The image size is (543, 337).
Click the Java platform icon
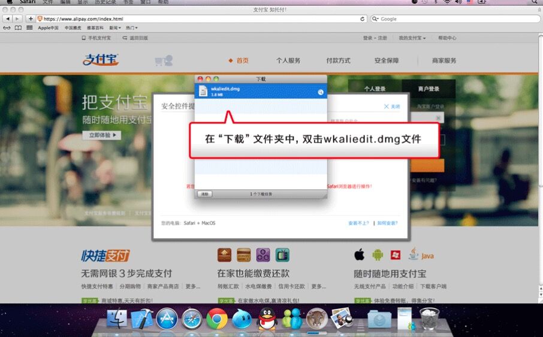click(421, 254)
